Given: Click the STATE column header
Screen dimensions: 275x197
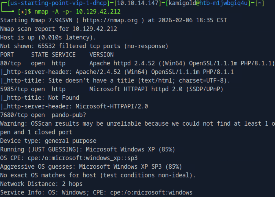Looking at the screenshot, I should coord(39,55).
